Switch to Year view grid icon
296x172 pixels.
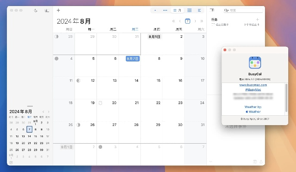[x=189, y=10]
